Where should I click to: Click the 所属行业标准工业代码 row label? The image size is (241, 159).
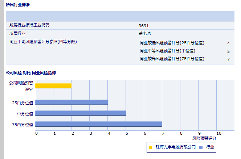click(29, 25)
